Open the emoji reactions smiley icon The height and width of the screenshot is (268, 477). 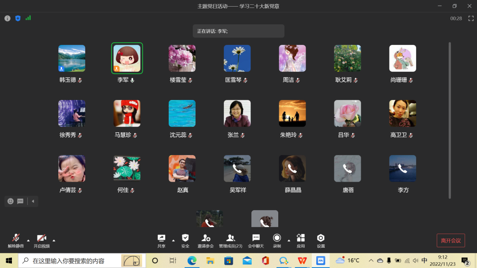[10, 201]
